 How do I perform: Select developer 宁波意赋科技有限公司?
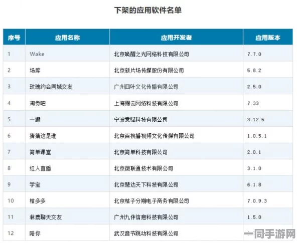pos(140,119)
